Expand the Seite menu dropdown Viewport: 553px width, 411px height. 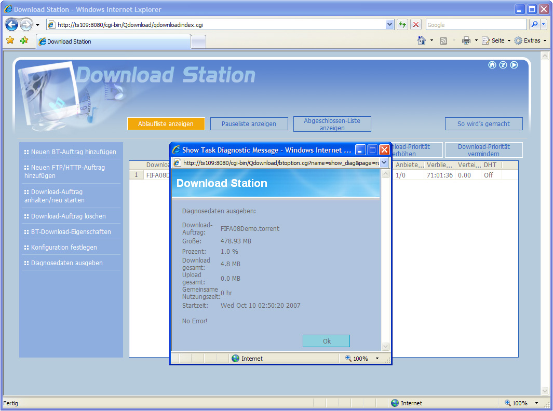497,40
